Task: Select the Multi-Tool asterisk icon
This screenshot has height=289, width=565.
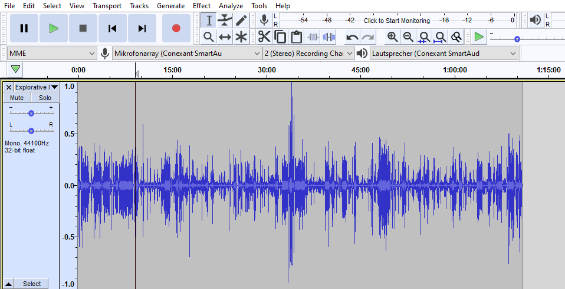Action: coord(241,36)
